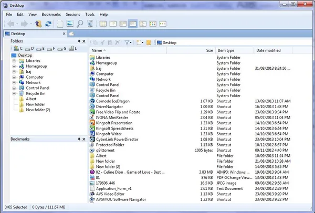The image size is (315, 213).
Task: Expand Recycle Bin in the folder tree
Action: pyautogui.click(x=14, y=93)
